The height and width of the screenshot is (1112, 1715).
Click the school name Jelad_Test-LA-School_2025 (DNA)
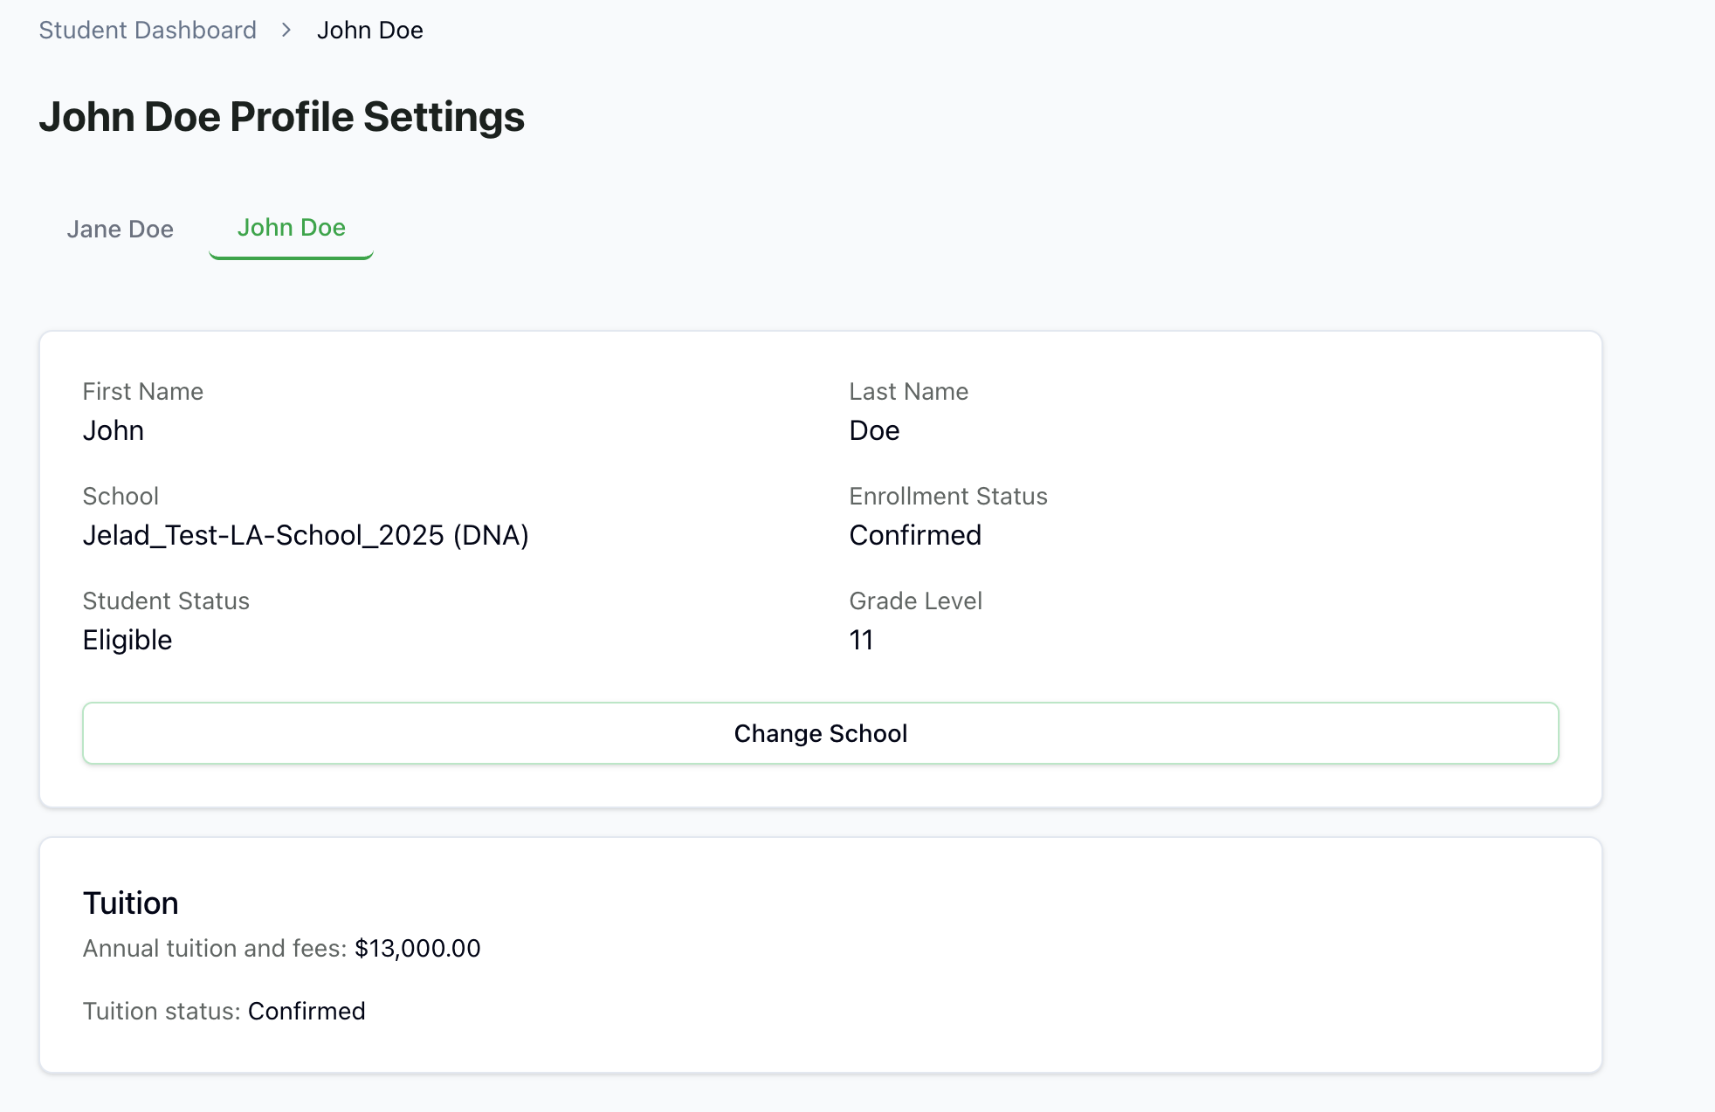[306, 535]
